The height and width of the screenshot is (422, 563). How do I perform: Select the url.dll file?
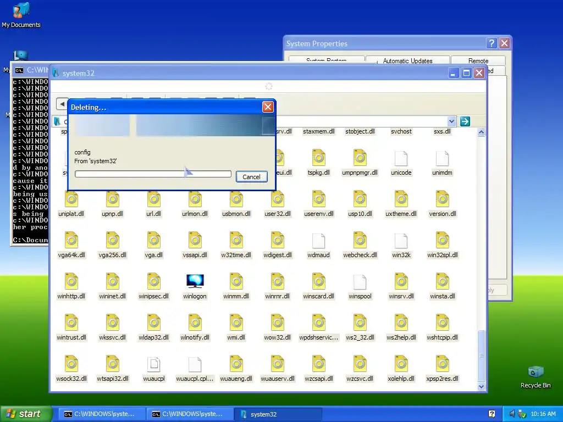pyautogui.click(x=154, y=199)
